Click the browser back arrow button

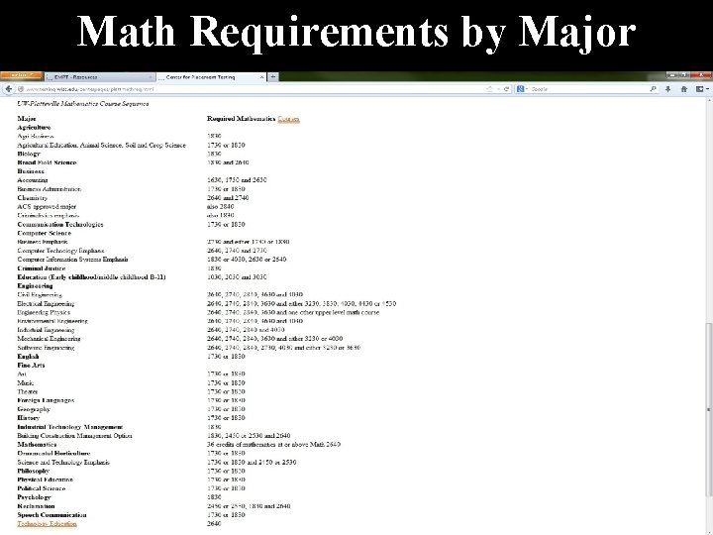tap(8, 89)
